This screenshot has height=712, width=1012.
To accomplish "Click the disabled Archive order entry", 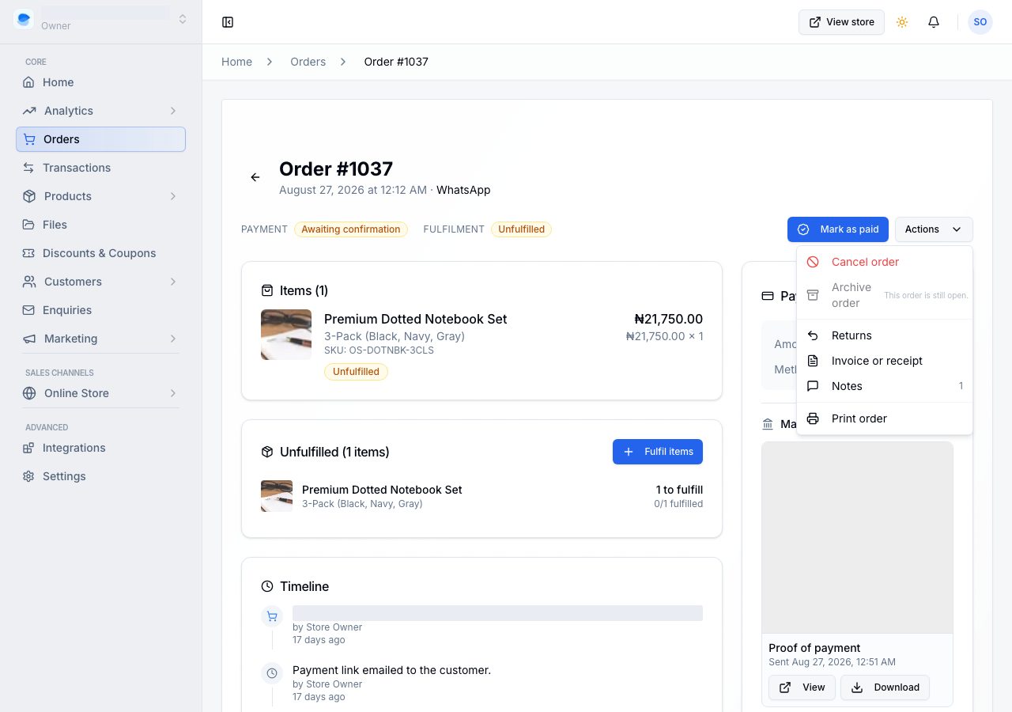I will [x=885, y=295].
